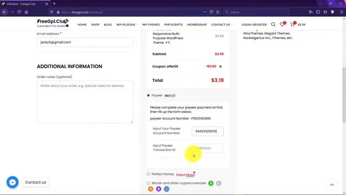Open the wishlist heart icon
The height and width of the screenshot is (195, 346).
point(282,24)
